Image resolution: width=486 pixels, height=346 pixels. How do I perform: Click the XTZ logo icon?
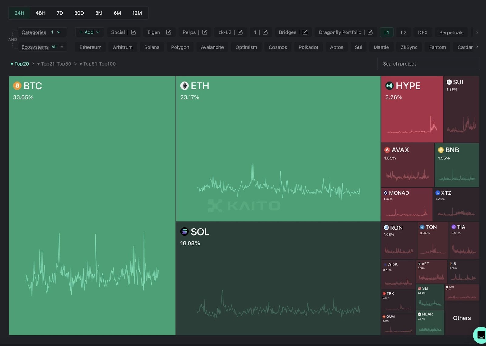(x=437, y=193)
